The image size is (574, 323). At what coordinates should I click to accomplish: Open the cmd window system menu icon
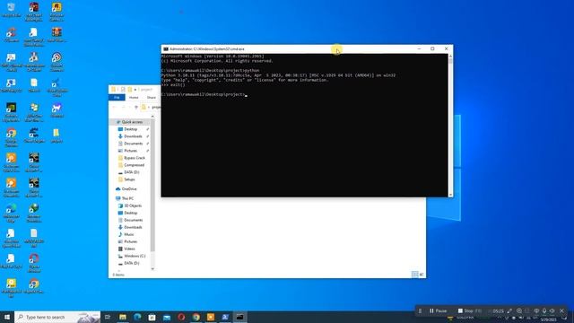tap(166, 48)
